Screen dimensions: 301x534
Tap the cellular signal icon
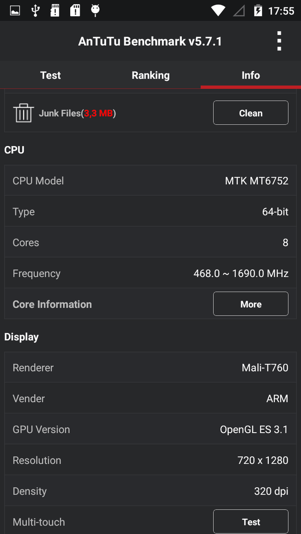point(239,11)
